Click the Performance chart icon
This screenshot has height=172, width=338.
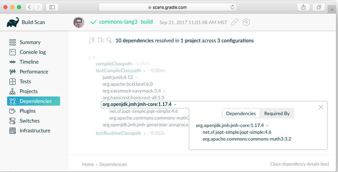pos(13,72)
